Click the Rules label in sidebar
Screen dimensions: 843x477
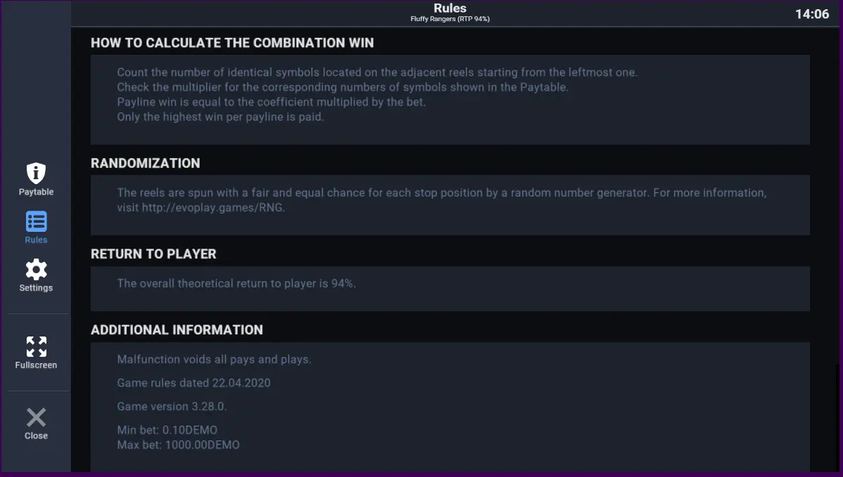(x=36, y=240)
